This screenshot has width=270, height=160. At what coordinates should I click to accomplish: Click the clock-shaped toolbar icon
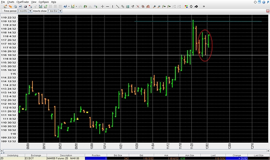[x=15, y=6]
